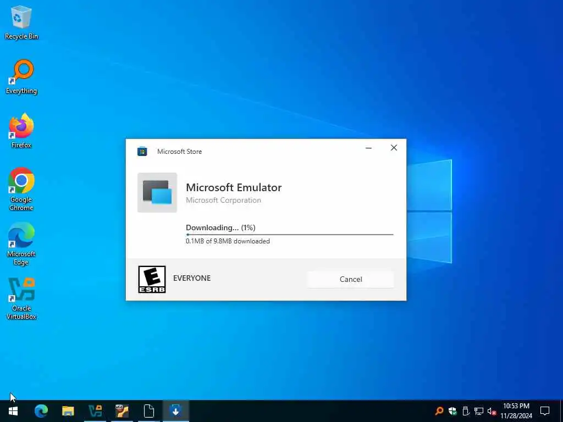563x422 pixels.
Task: Open the blank document taskbar app
Action: click(148, 411)
